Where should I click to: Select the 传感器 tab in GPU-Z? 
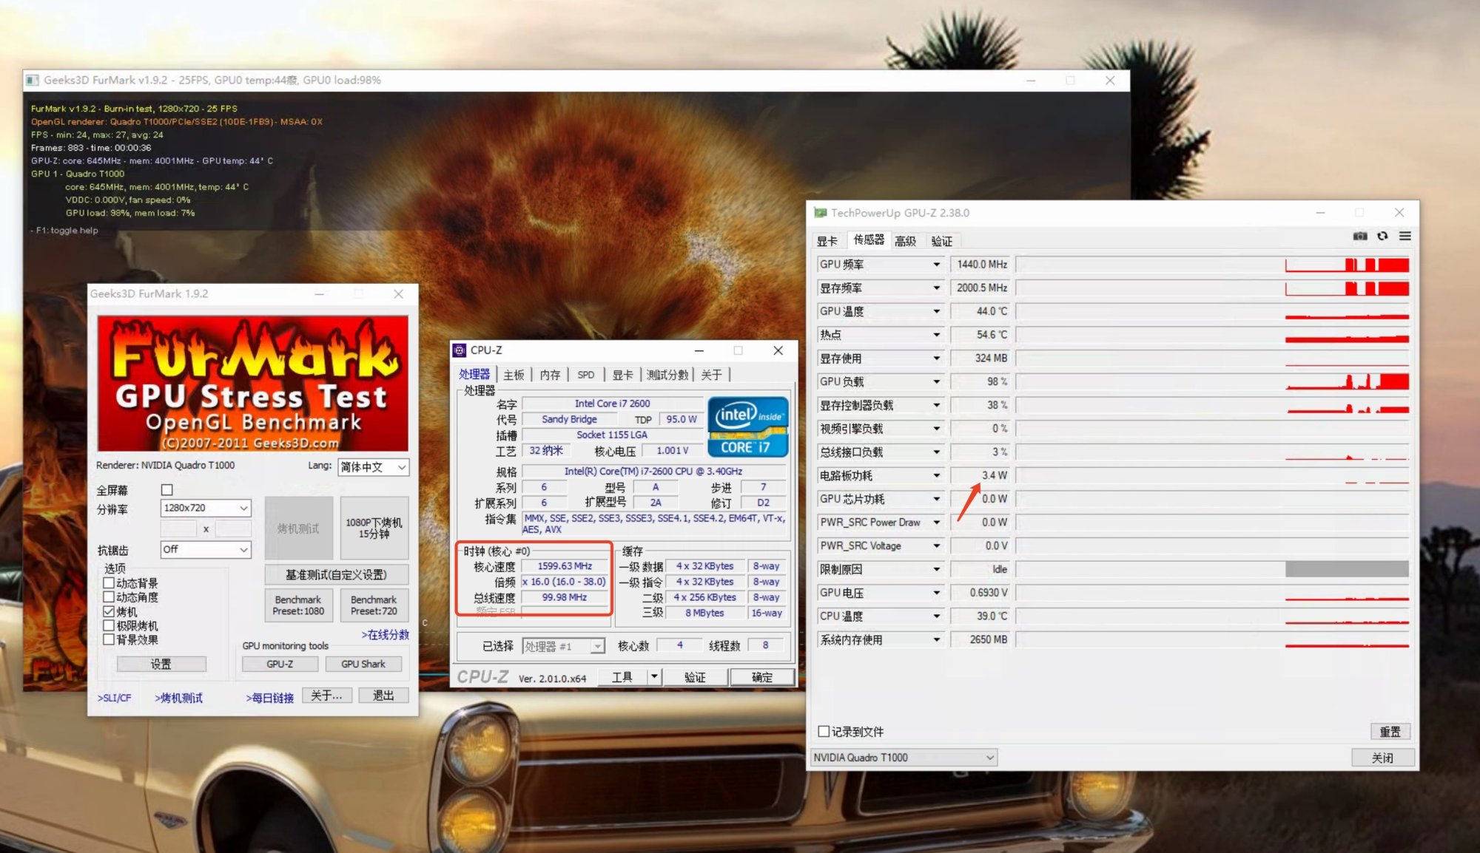point(868,239)
